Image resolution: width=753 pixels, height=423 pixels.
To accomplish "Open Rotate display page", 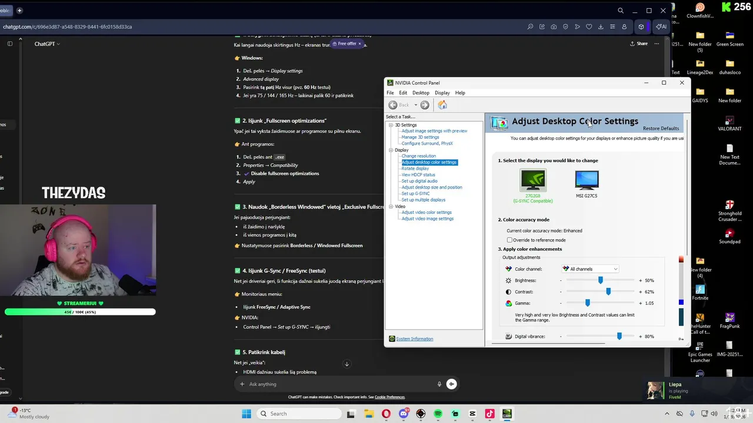I will tap(415, 169).
